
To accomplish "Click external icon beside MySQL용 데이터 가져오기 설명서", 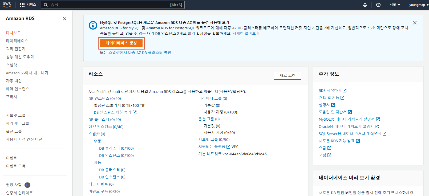I will 378,119.
